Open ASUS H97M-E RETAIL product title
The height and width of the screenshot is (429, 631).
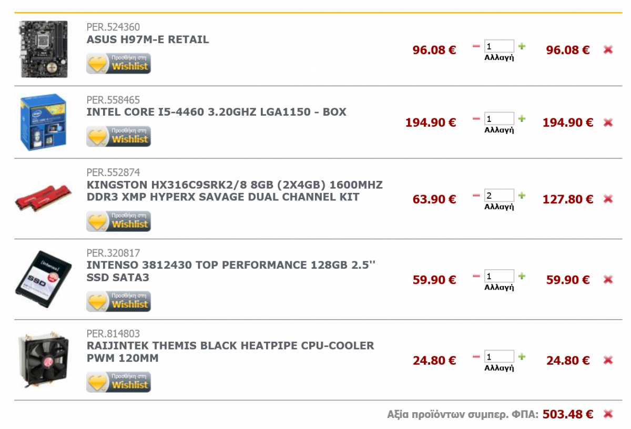(147, 39)
